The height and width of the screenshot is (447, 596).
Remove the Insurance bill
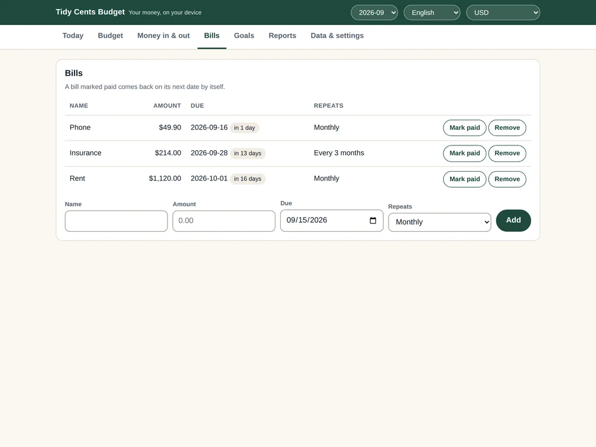[x=507, y=153]
